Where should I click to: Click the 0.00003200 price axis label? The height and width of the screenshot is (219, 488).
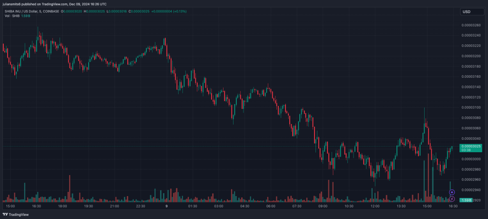471,56
